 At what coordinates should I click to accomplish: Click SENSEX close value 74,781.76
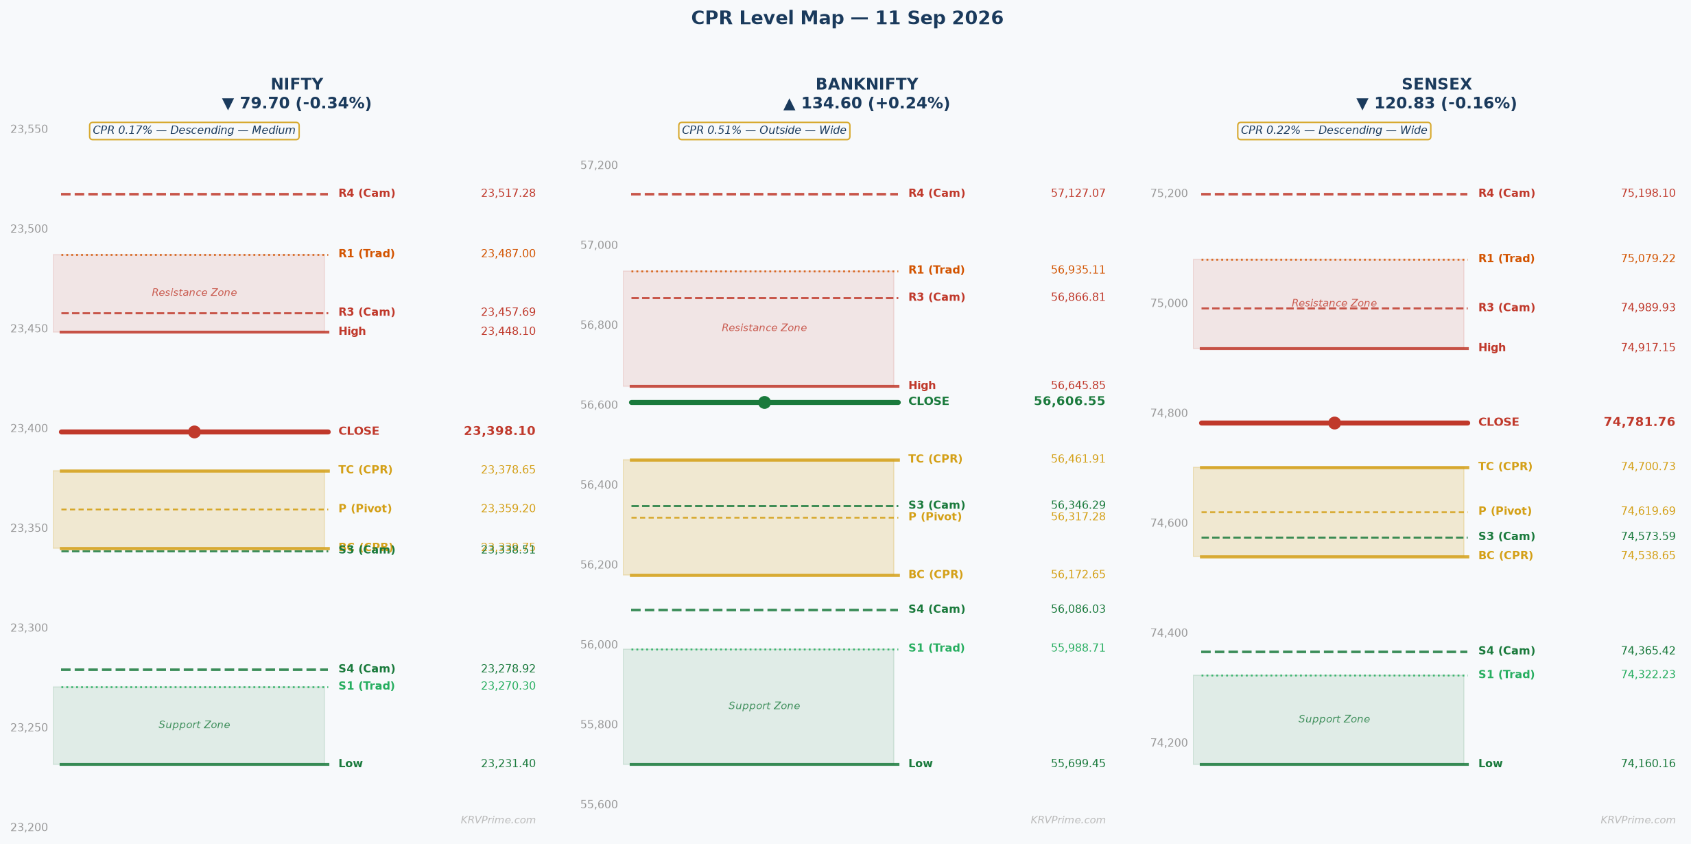point(1640,422)
